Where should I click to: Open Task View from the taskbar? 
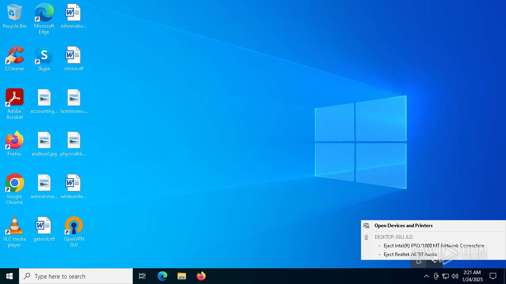(x=142, y=276)
